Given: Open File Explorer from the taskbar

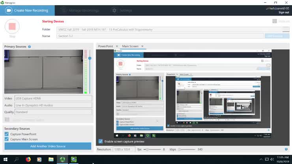Looking at the screenshot, I should (x=51, y=159).
